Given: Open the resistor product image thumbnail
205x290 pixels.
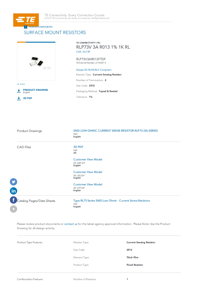Looking at the screenshot, I should pyautogui.click(x=36, y=61).
